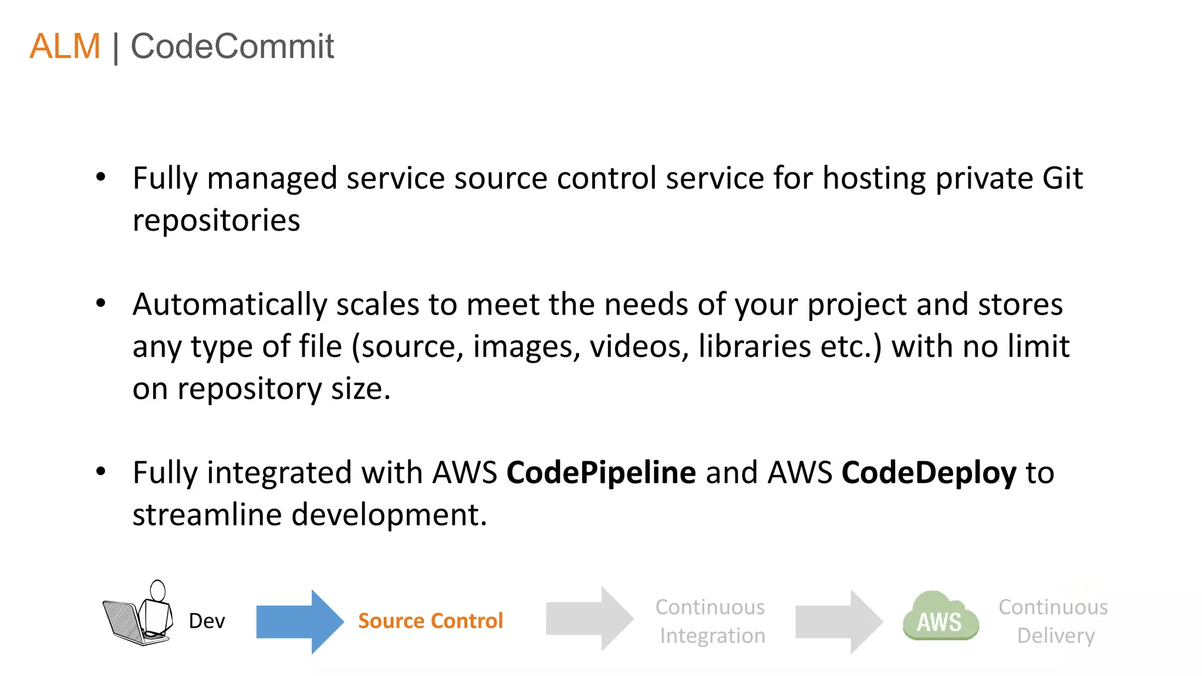Click the third bullet point dot

click(x=101, y=471)
